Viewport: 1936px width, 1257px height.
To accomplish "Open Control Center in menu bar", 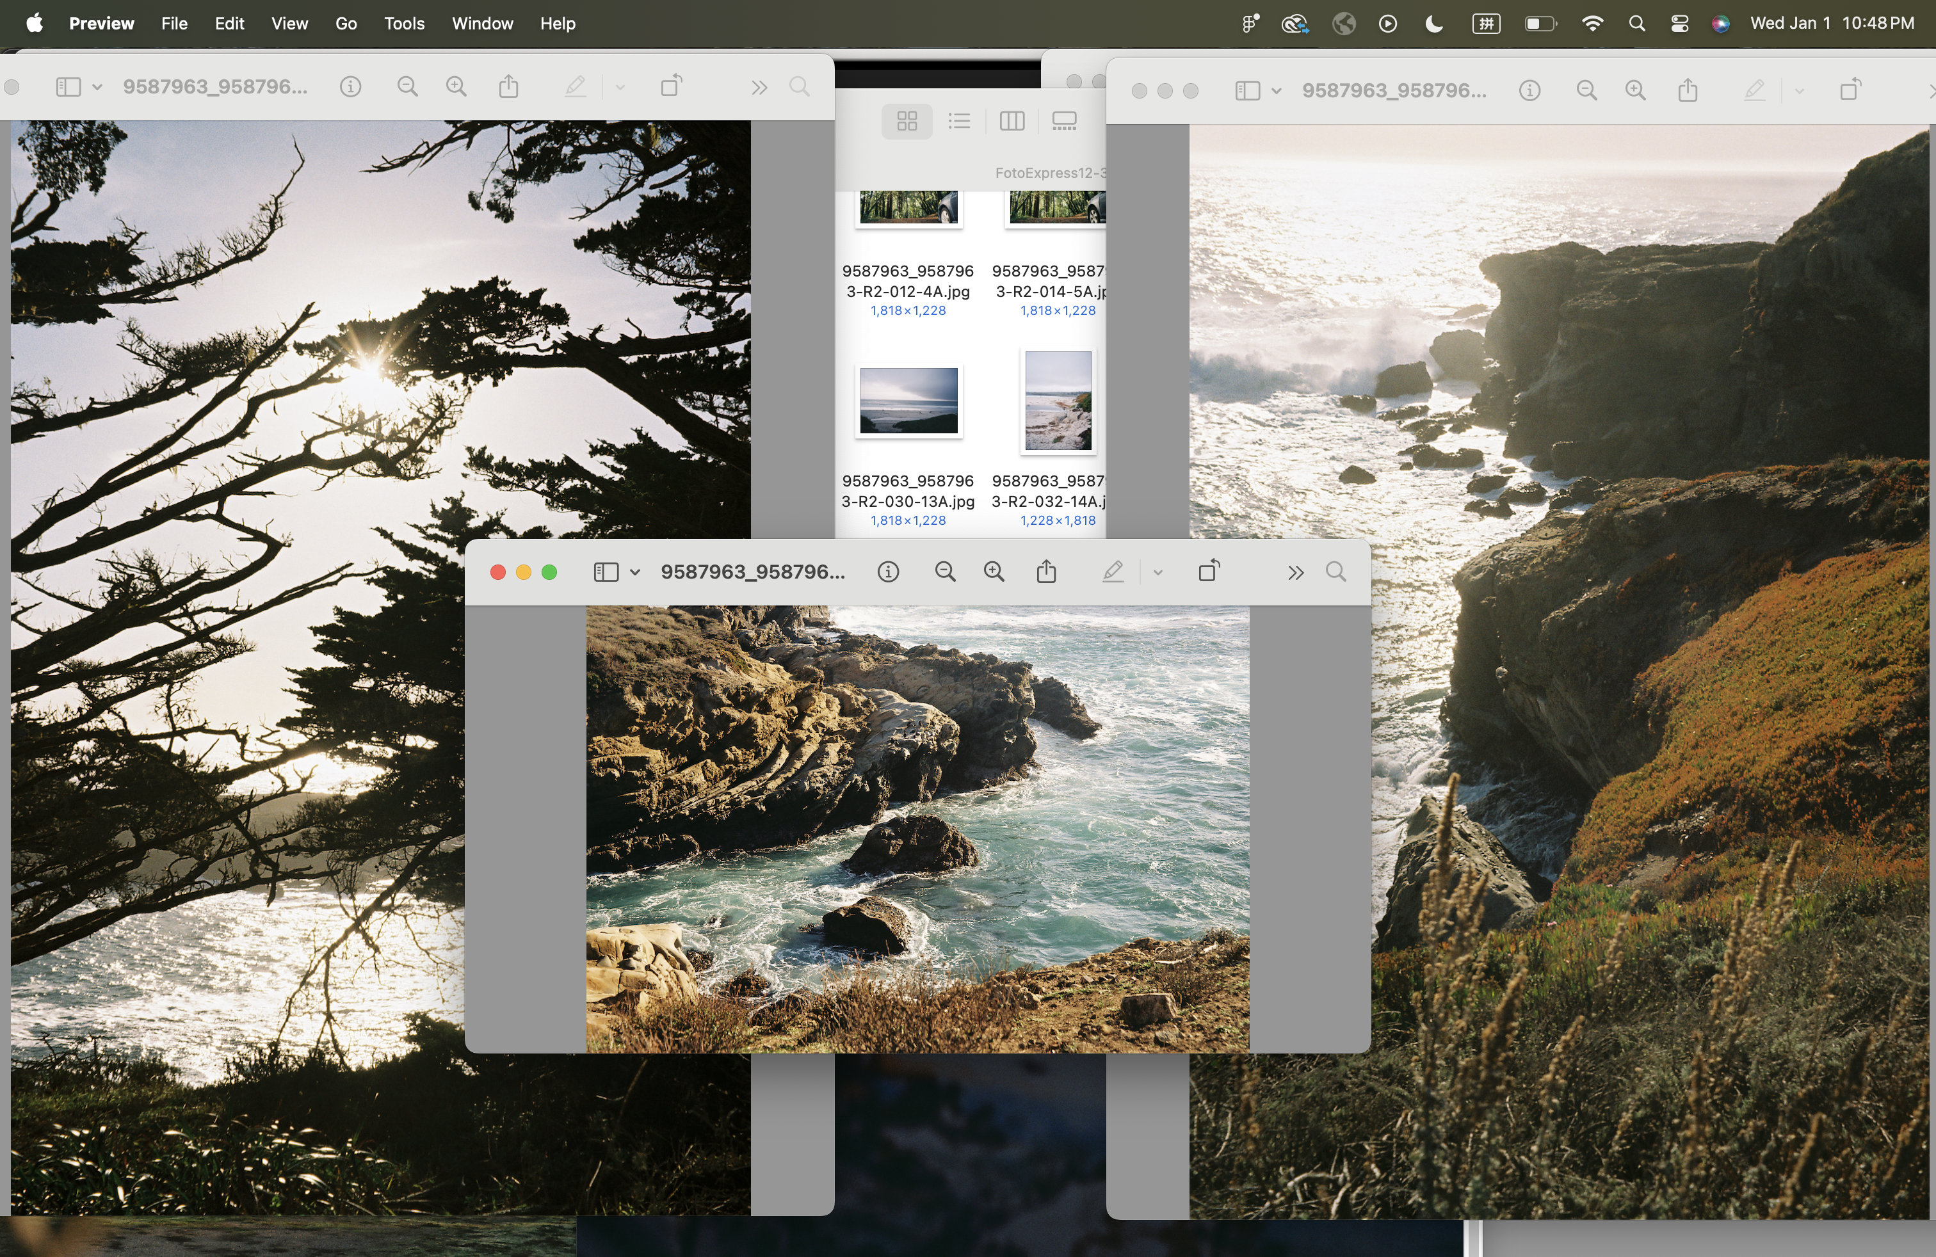I will (1680, 24).
